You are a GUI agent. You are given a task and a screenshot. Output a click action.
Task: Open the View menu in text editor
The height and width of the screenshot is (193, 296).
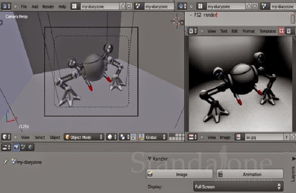pos(212,31)
